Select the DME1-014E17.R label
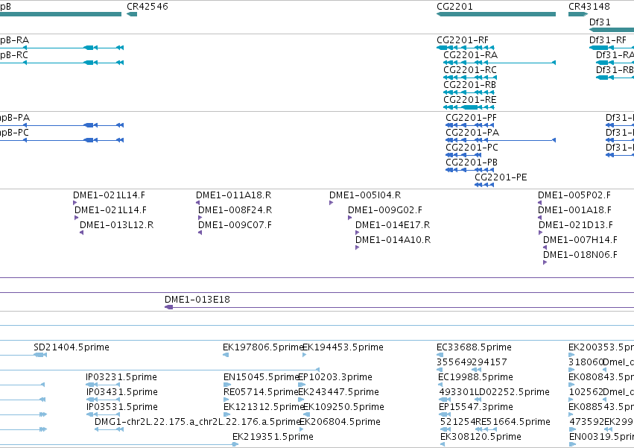634x448 pixels. [x=393, y=225]
